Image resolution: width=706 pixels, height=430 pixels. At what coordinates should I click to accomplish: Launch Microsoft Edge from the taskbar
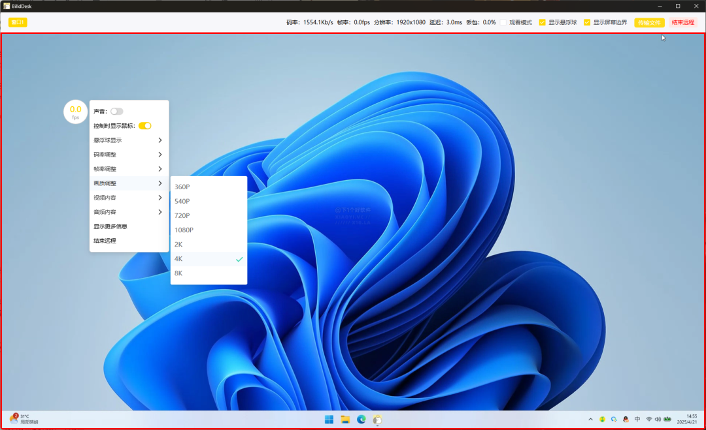coord(361,419)
